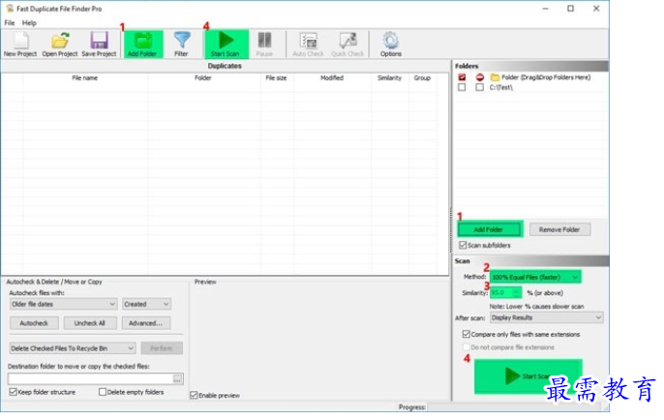Toggle Compare only files with same extensions

(x=467, y=334)
